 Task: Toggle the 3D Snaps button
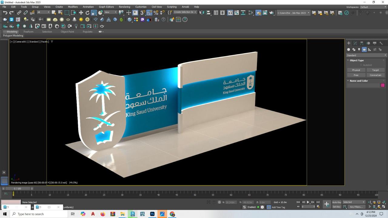pos(143,13)
